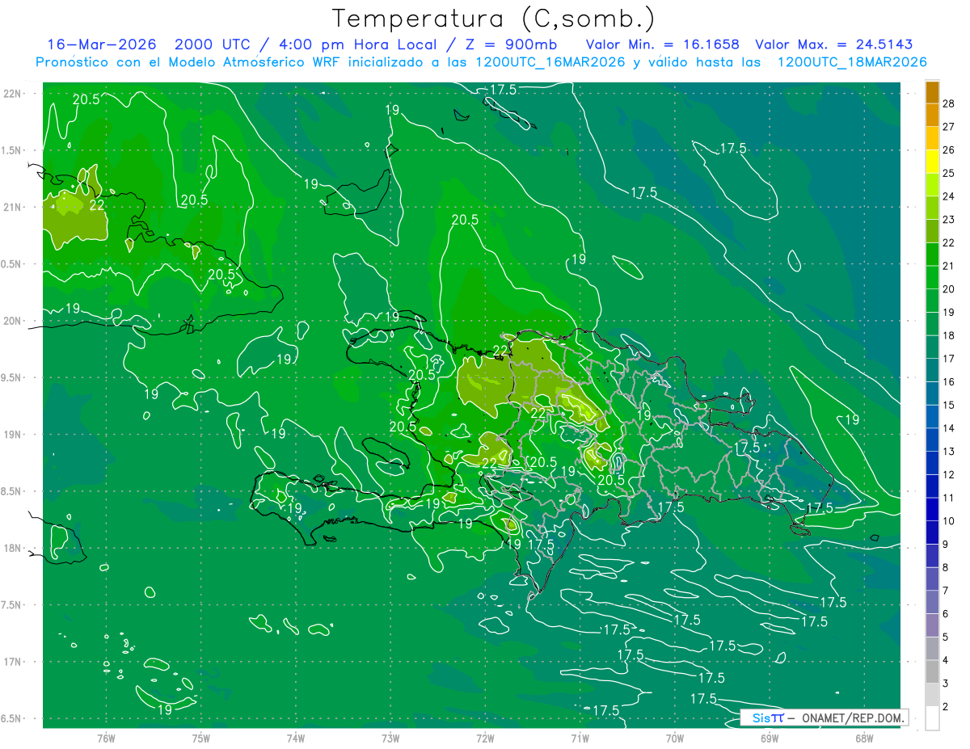Click the "17N" latitude axis label
This screenshot has width=970, height=749.
[14, 662]
